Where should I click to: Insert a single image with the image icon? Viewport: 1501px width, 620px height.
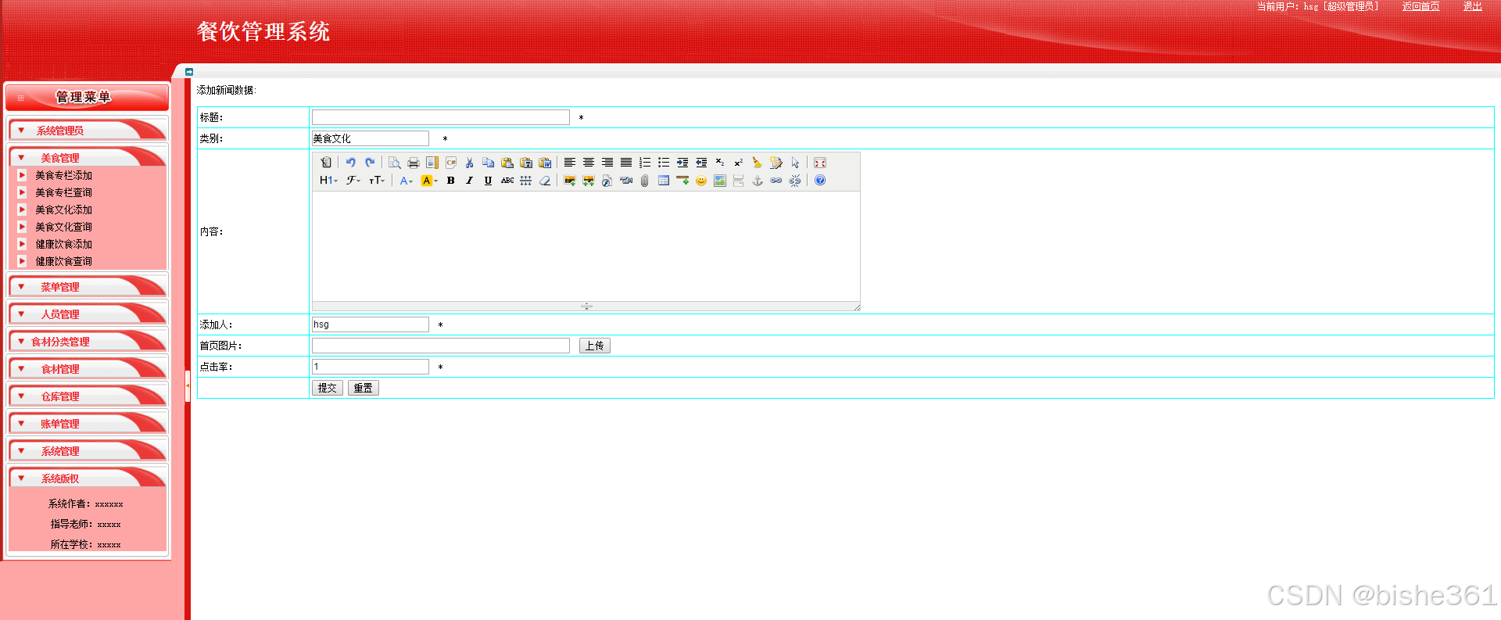(x=570, y=181)
